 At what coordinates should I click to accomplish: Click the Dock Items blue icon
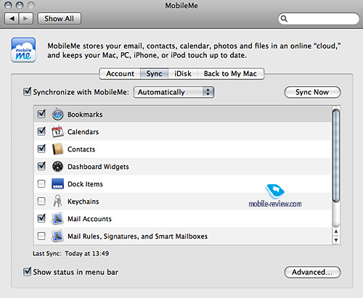click(57, 184)
